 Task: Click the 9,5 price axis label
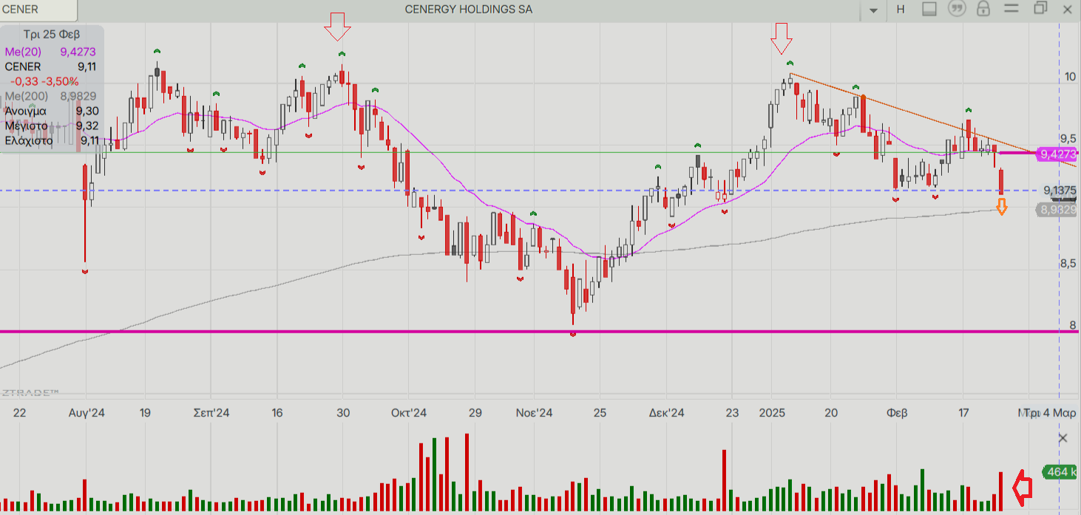(1068, 139)
